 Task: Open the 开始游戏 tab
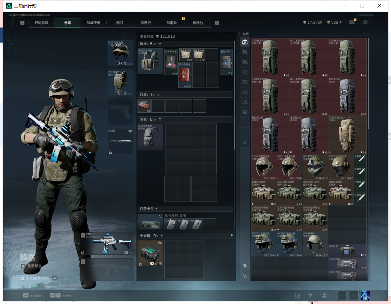[x=41, y=23]
